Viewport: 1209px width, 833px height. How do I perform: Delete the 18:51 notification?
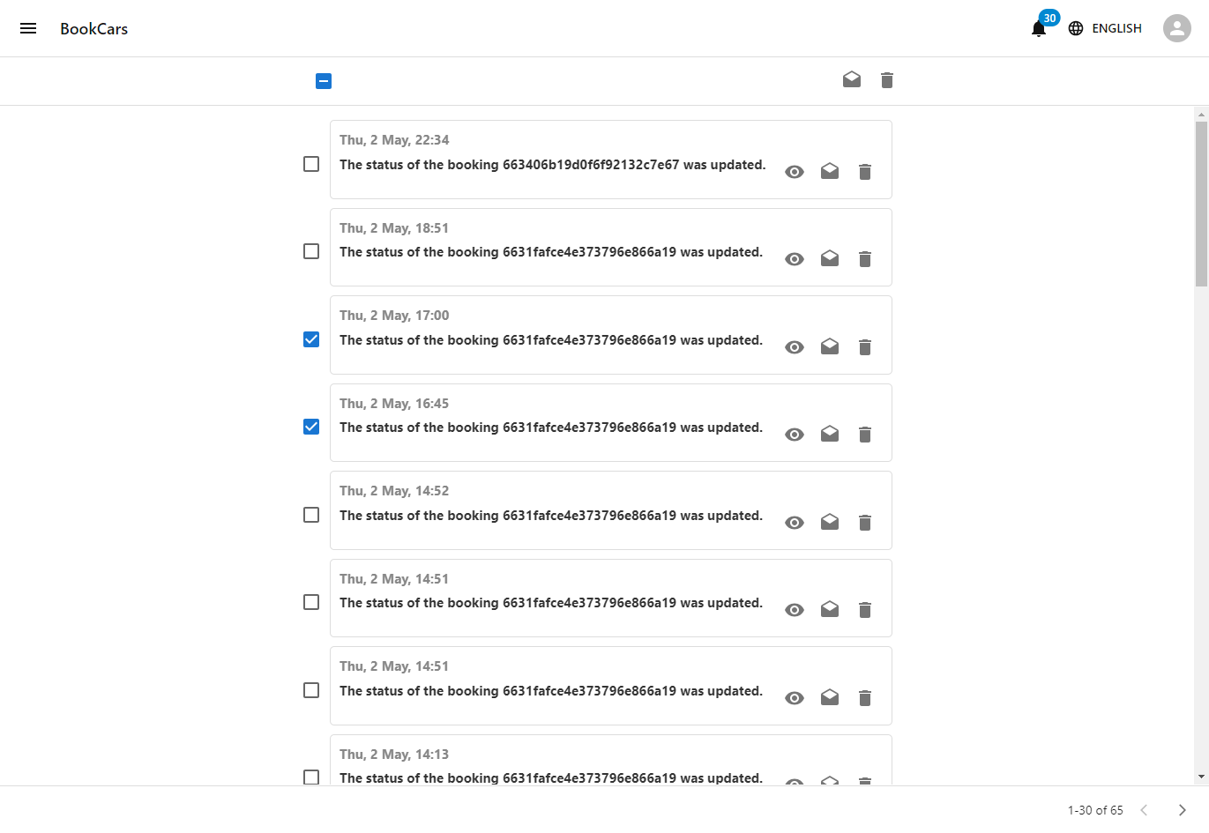tap(865, 259)
